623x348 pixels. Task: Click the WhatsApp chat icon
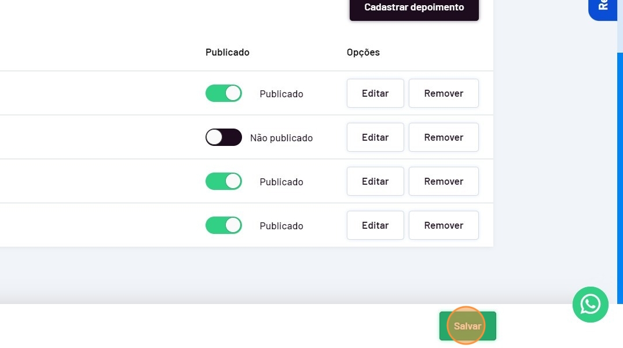point(590,305)
